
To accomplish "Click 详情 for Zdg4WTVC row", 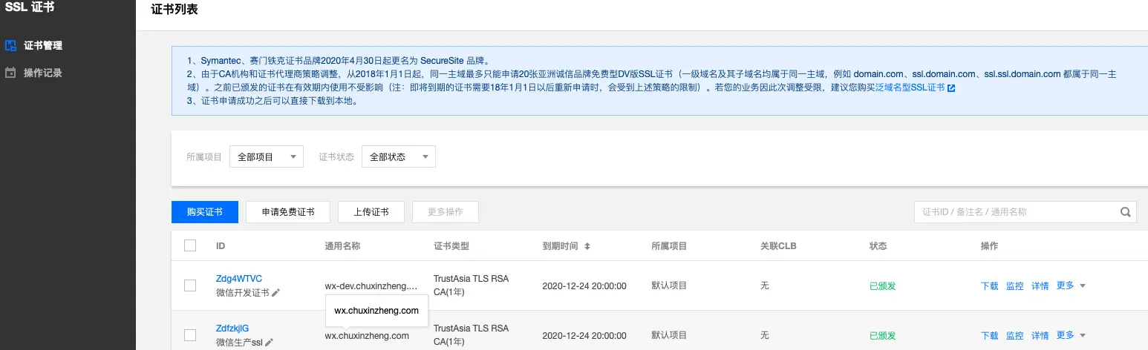I will point(1040,286).
